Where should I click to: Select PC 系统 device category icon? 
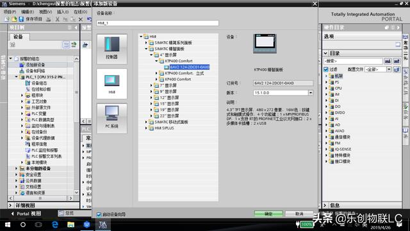(112, 118)
